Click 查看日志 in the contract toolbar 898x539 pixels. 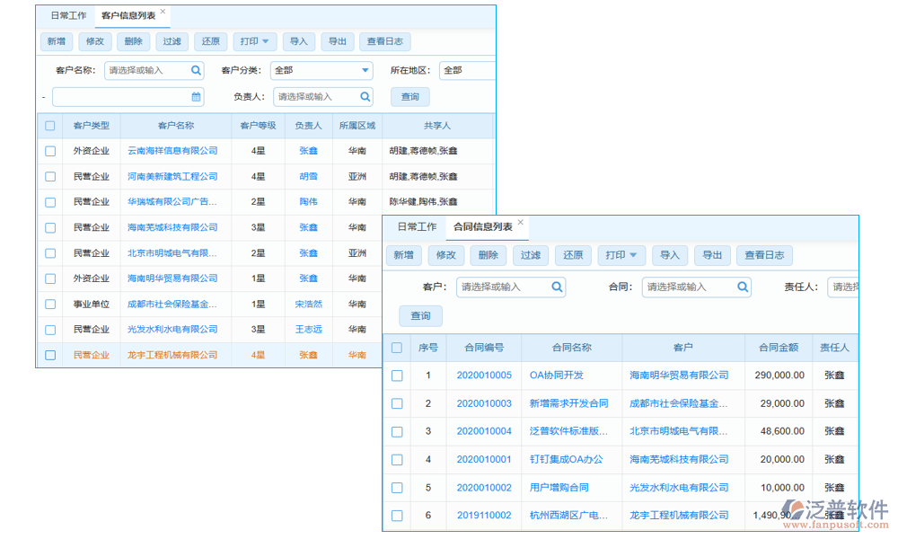point(764,255)
